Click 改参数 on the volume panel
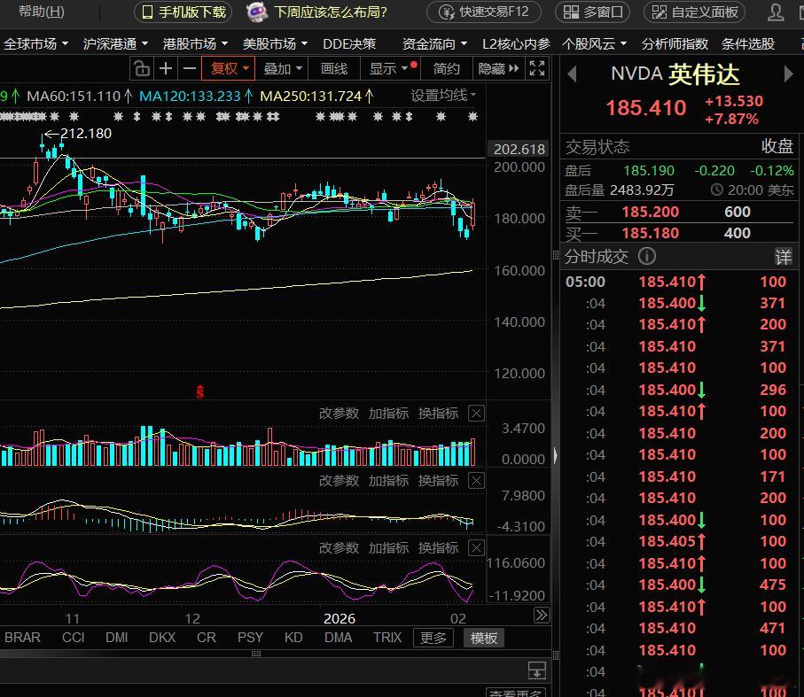The width and height of the screenshot is (804, 697). click(x=339, y=414)
